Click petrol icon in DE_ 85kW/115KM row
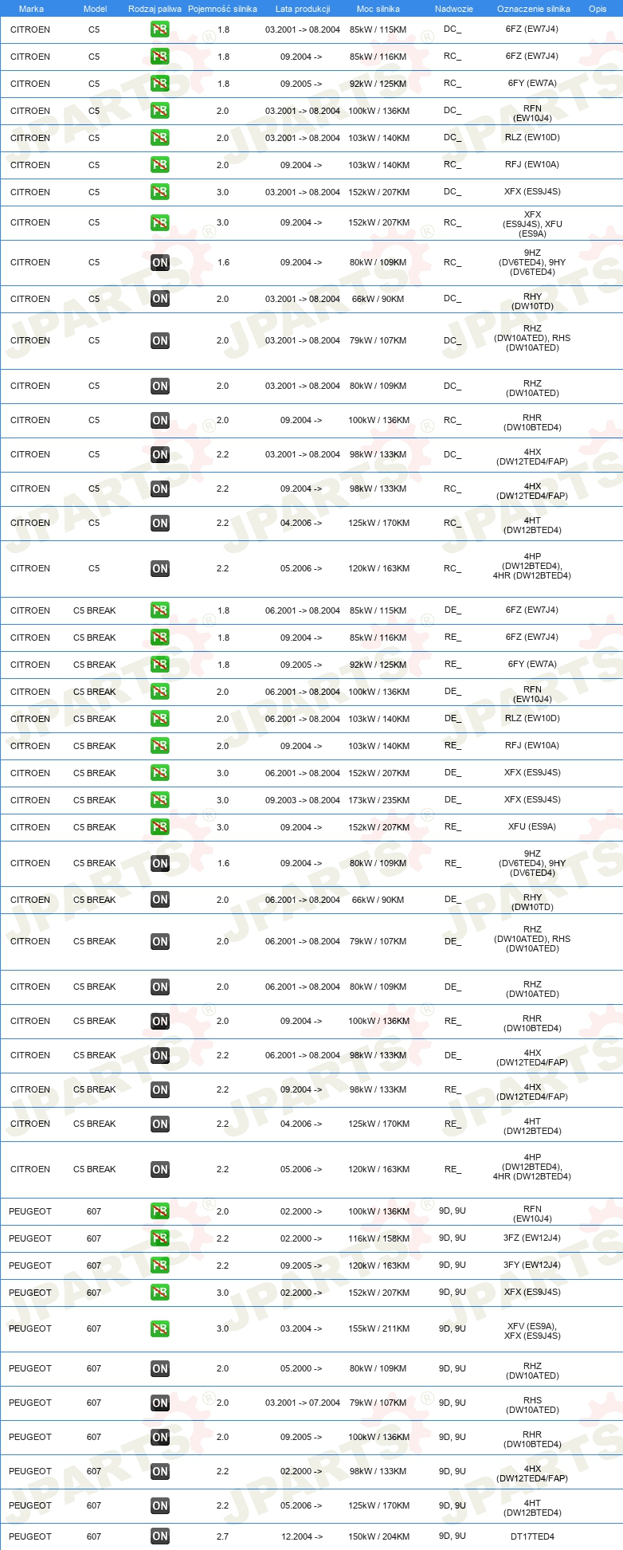The image size is (623, 1550). pos(159,610)
